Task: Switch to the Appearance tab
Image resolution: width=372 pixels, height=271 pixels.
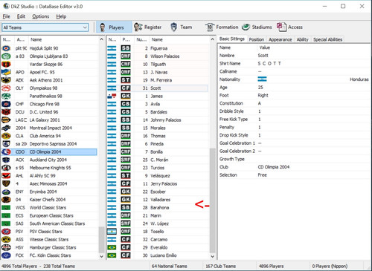Action: (280, 39)
